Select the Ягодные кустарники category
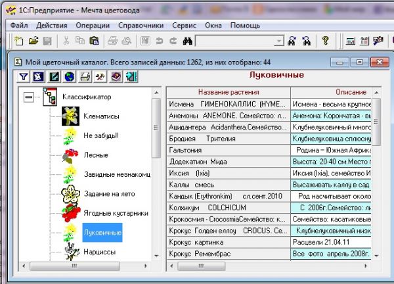 point(116,213)
